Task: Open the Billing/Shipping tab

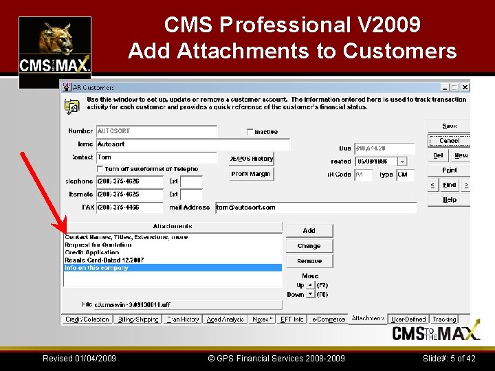Action: click(138, 319)
